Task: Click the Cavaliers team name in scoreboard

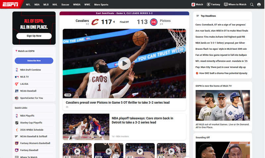Action: coord(82,21)
